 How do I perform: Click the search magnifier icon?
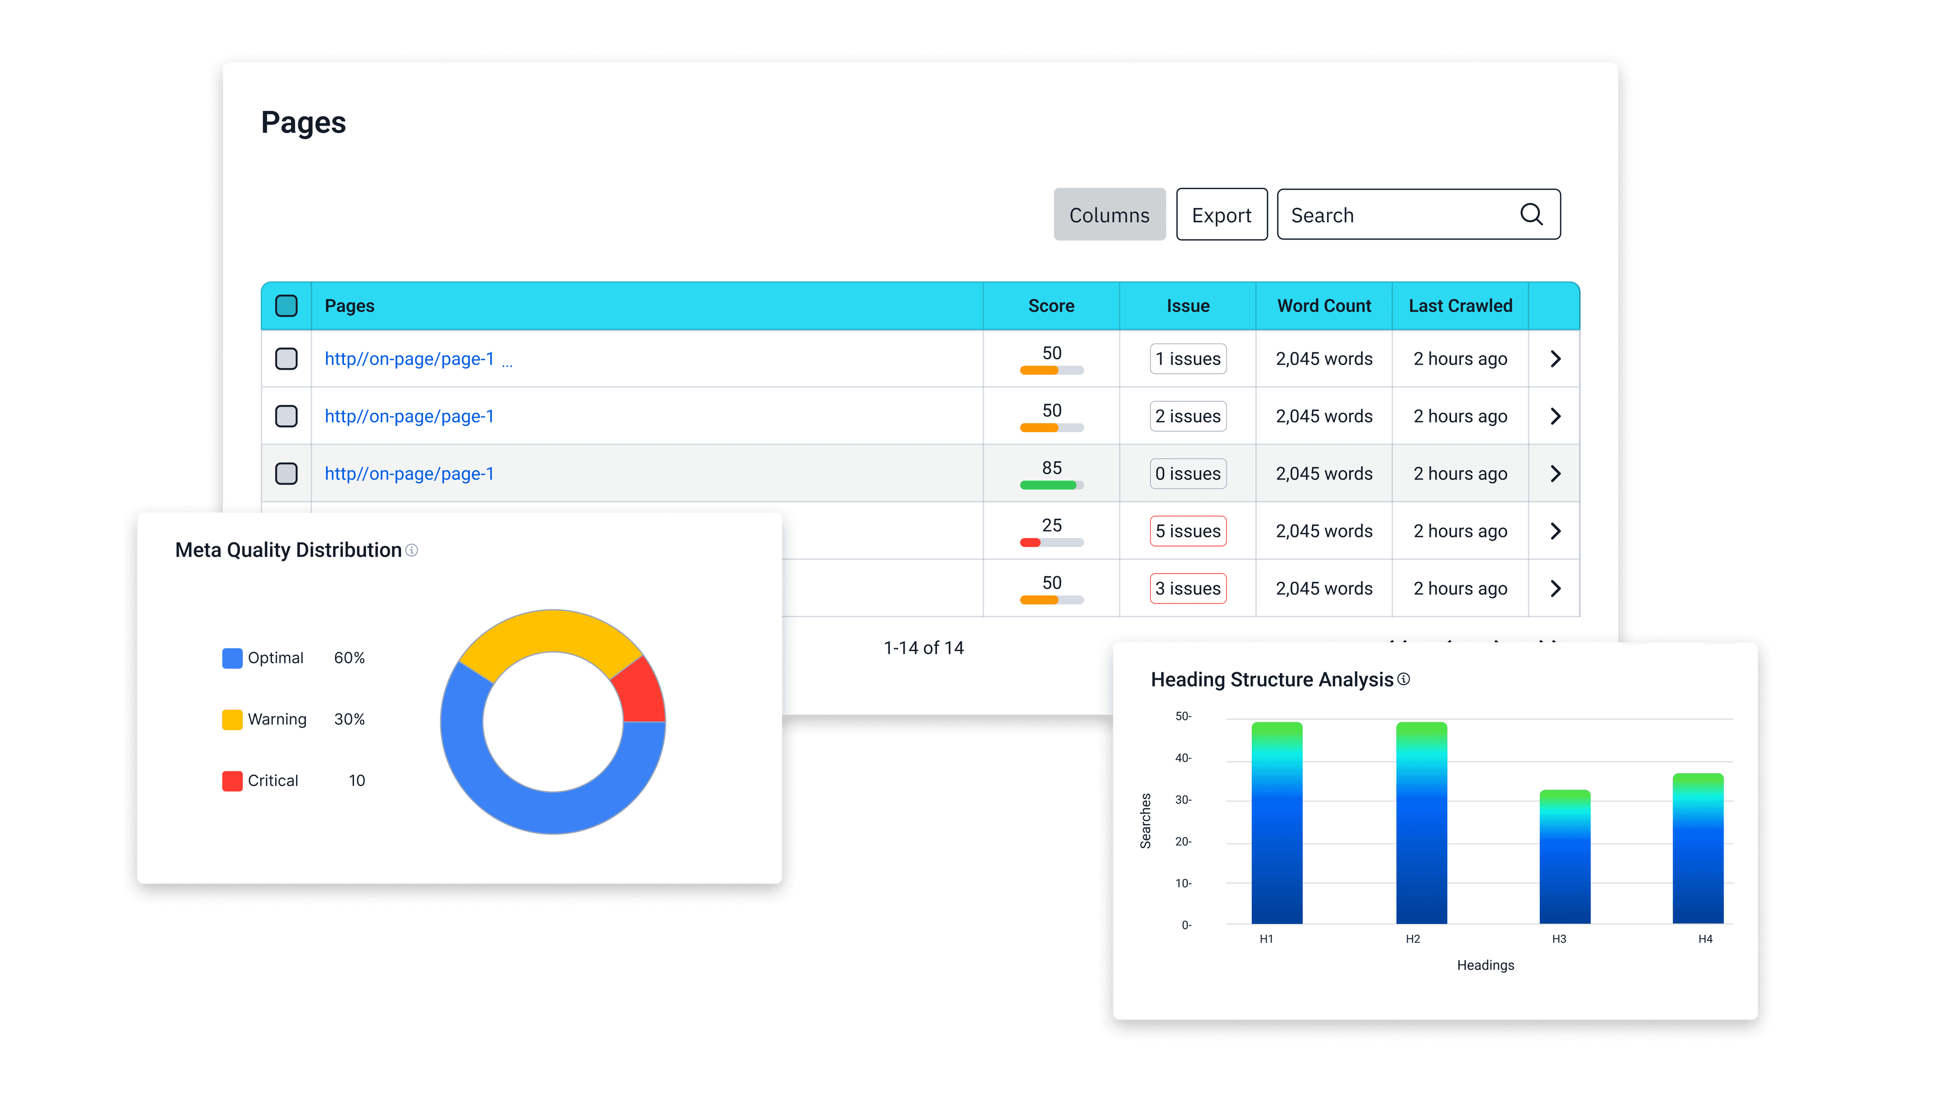click(x=1531, y=215)
